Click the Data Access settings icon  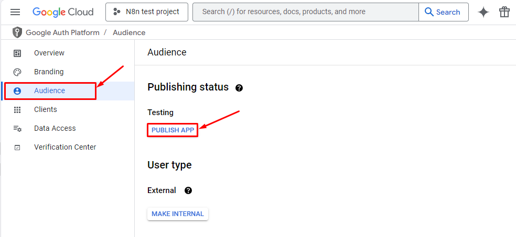coord(17,129)
